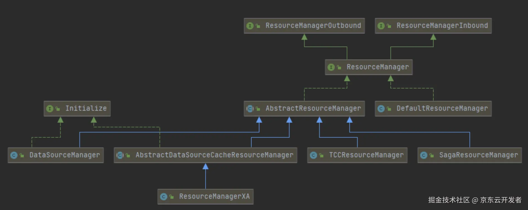Viewport: 528px width, 210px height.
Task: Select the TCCResourceManager class label
Action: (x=366, y=155)
